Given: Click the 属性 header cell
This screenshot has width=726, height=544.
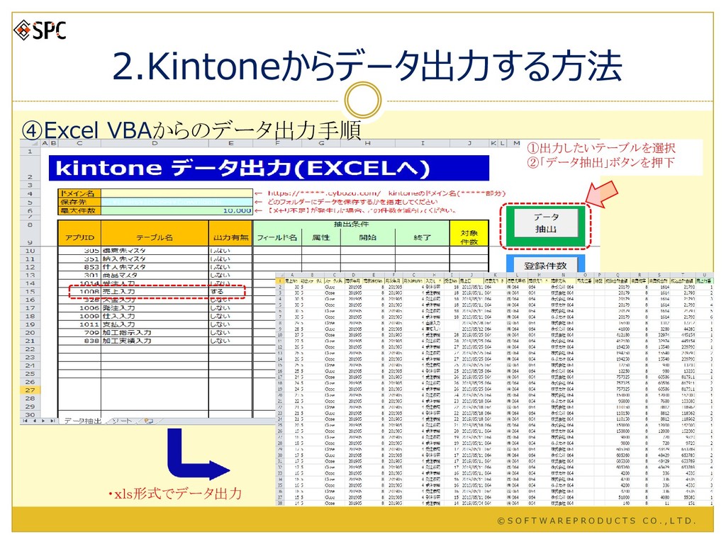Looking at the screenshot, I should point(321,237).
